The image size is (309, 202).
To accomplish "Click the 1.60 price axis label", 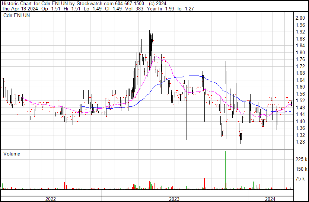I will click(300, 87).
